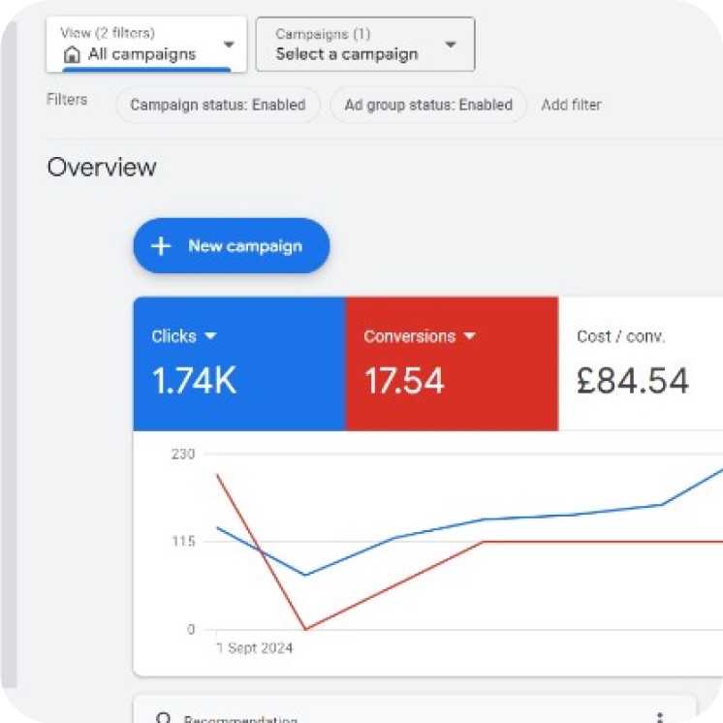
Task: Open the Conversions metric dropdown arrow
Action: (x=470, y=336)
